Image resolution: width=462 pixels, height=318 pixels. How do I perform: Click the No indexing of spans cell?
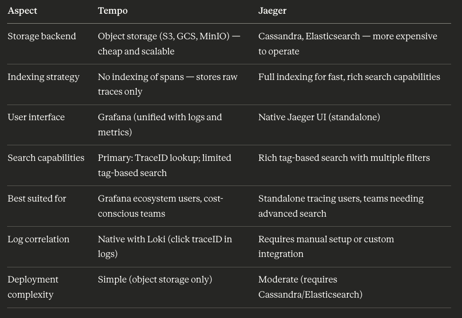point(168,84)
